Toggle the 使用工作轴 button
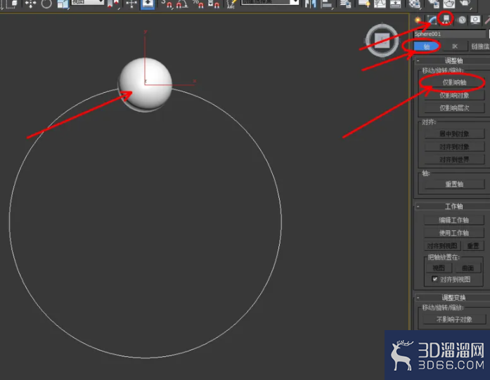This screenshot has width=490, height=380. (453, 233)
